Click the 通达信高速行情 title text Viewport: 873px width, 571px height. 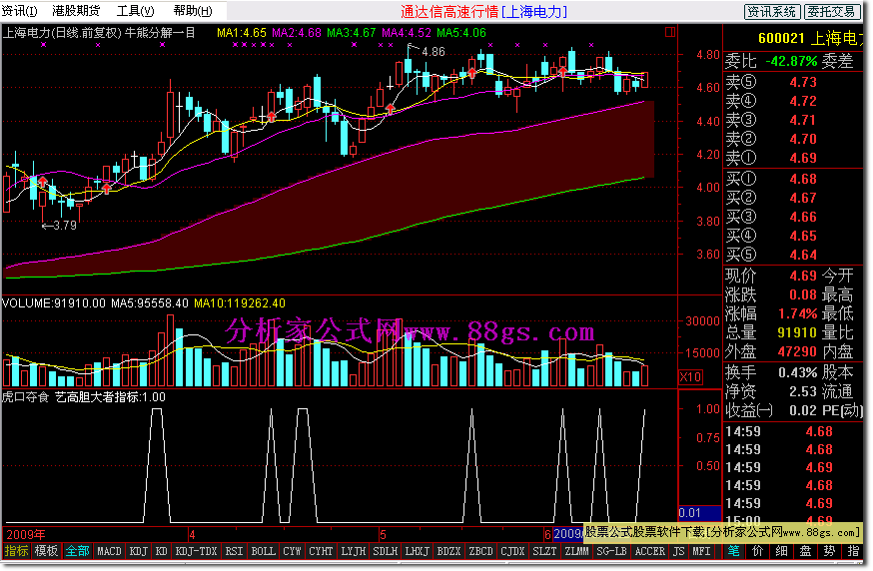[x=448, y=12]
